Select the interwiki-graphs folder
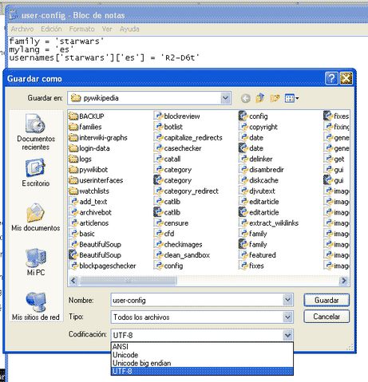Screen dimensions: 368x382 pos(98,137)
